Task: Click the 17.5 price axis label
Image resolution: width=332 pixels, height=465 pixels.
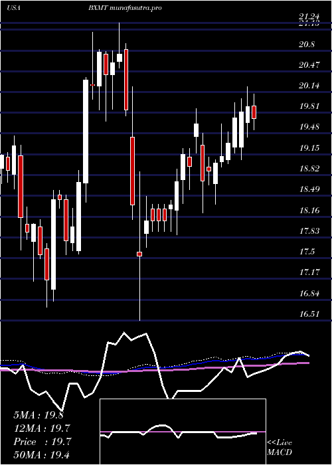Action: (307, 252)
